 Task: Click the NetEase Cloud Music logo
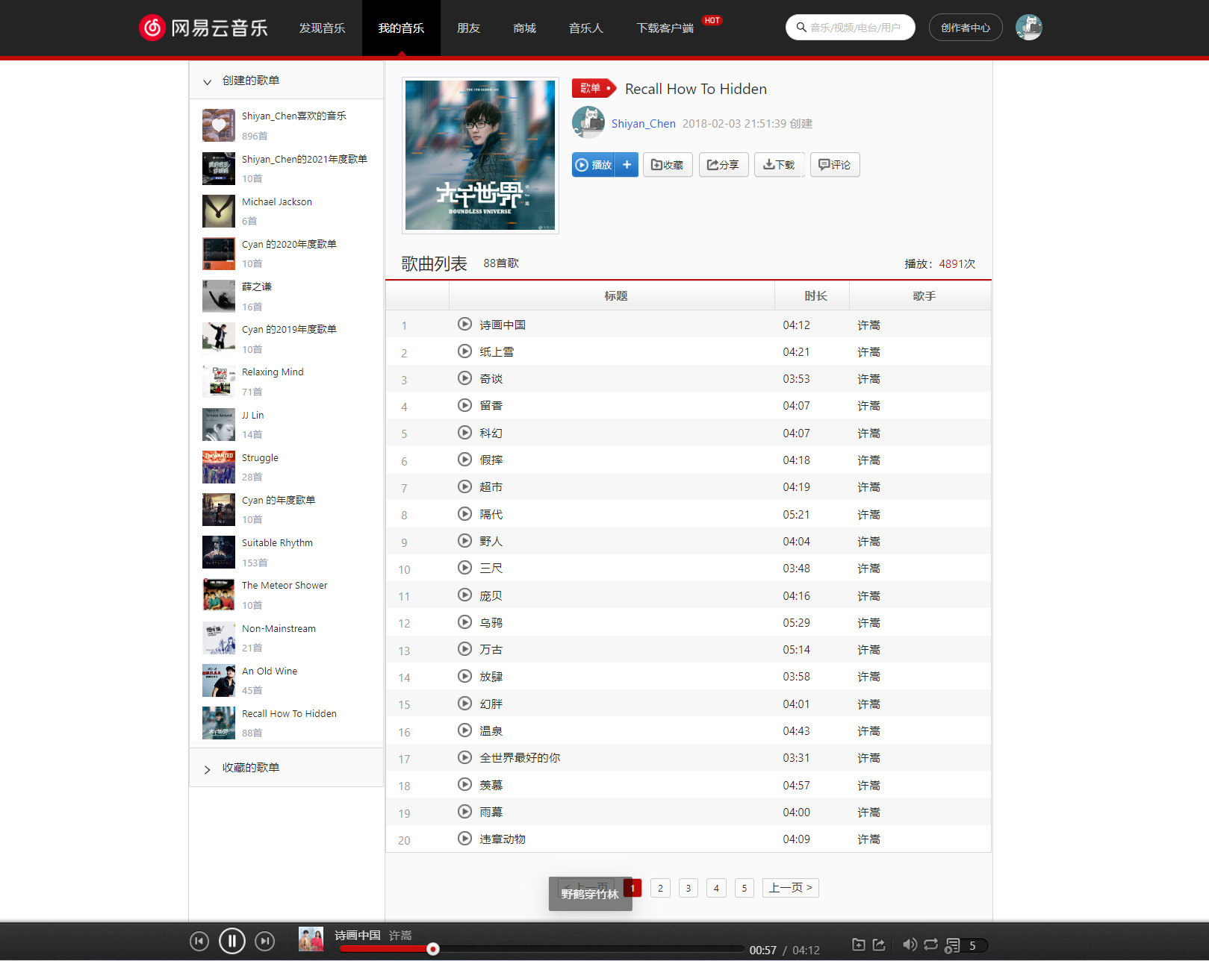click(x=203, y=28)
